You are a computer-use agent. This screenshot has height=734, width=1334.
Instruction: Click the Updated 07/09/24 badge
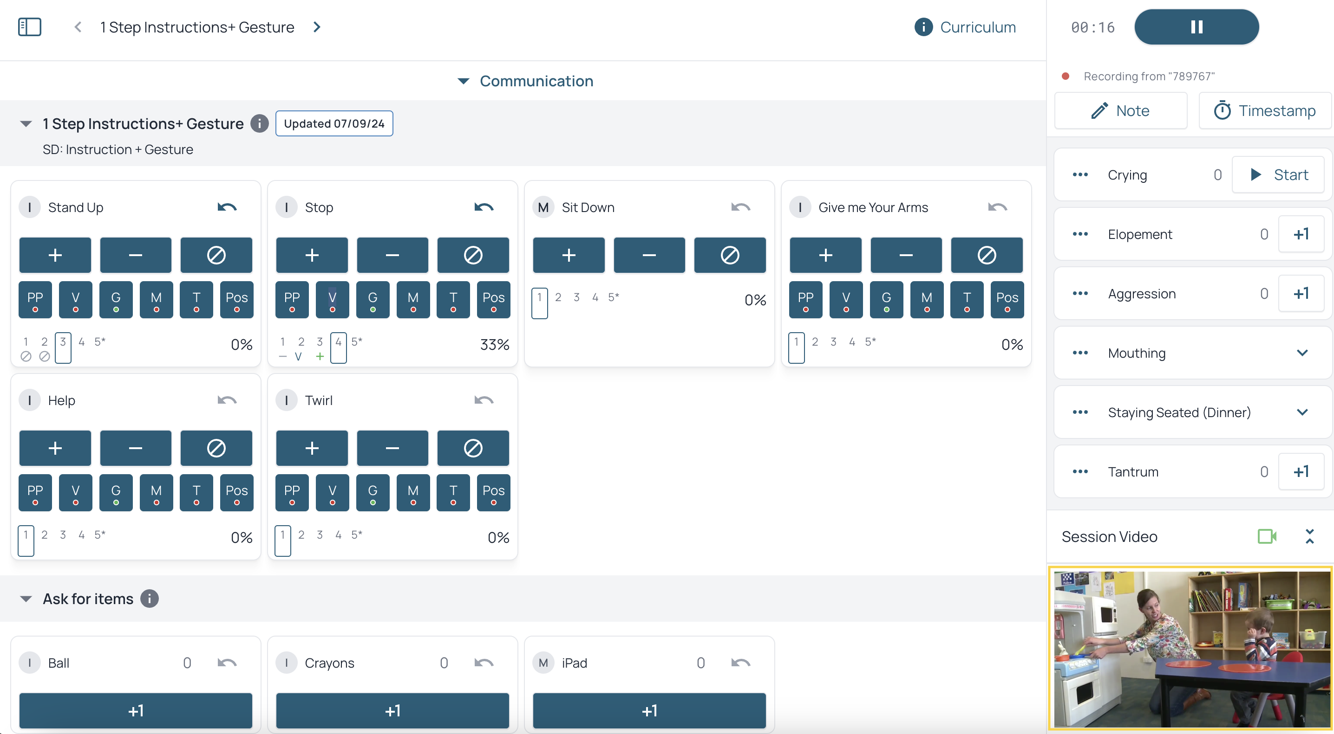pyautogui.click(x=334, y=123)
